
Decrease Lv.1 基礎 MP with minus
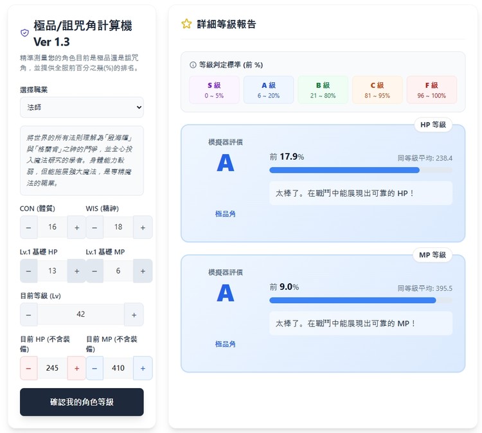(x=94, y=271)
